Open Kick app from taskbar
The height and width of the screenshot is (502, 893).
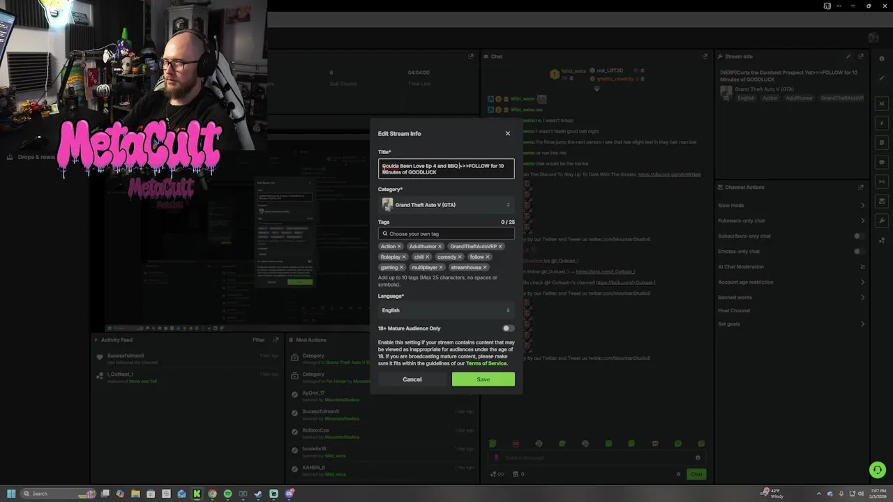pyautogui.click(x=197, y=494)
